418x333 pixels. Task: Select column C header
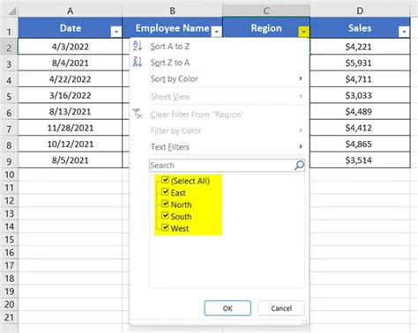tap(266, 11)
